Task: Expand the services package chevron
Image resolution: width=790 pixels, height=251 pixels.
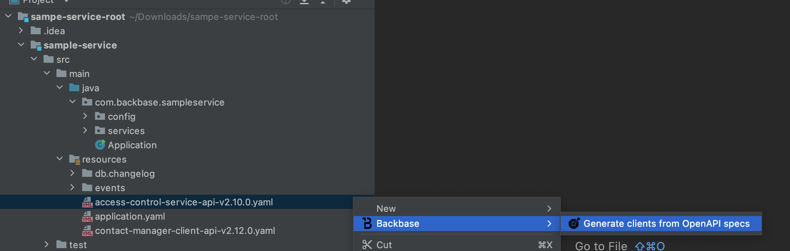Action: (85, 130)
